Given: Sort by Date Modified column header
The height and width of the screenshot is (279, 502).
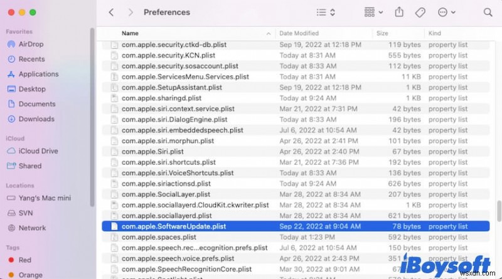Looking at the screenshot, I should click(299, 33).
